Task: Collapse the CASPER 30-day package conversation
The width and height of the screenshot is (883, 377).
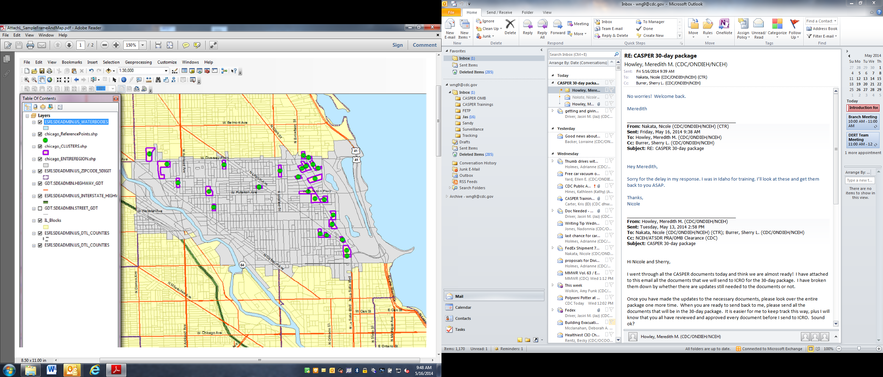Action: point(553,83)
